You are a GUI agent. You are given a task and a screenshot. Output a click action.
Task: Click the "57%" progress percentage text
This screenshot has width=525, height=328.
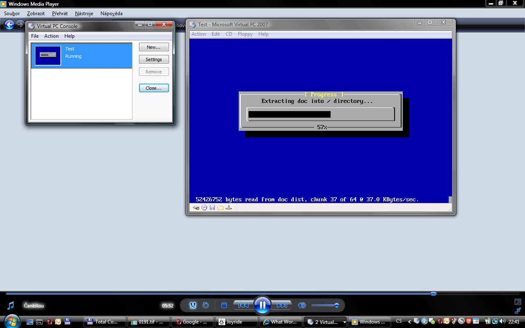pos(322,127)
